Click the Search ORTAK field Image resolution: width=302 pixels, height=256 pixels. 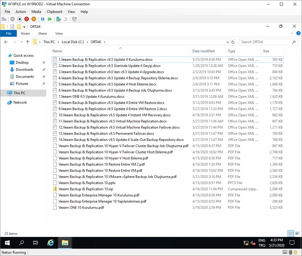click(268, 42)
